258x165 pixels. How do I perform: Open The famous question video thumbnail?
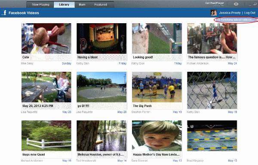point(212,38)
